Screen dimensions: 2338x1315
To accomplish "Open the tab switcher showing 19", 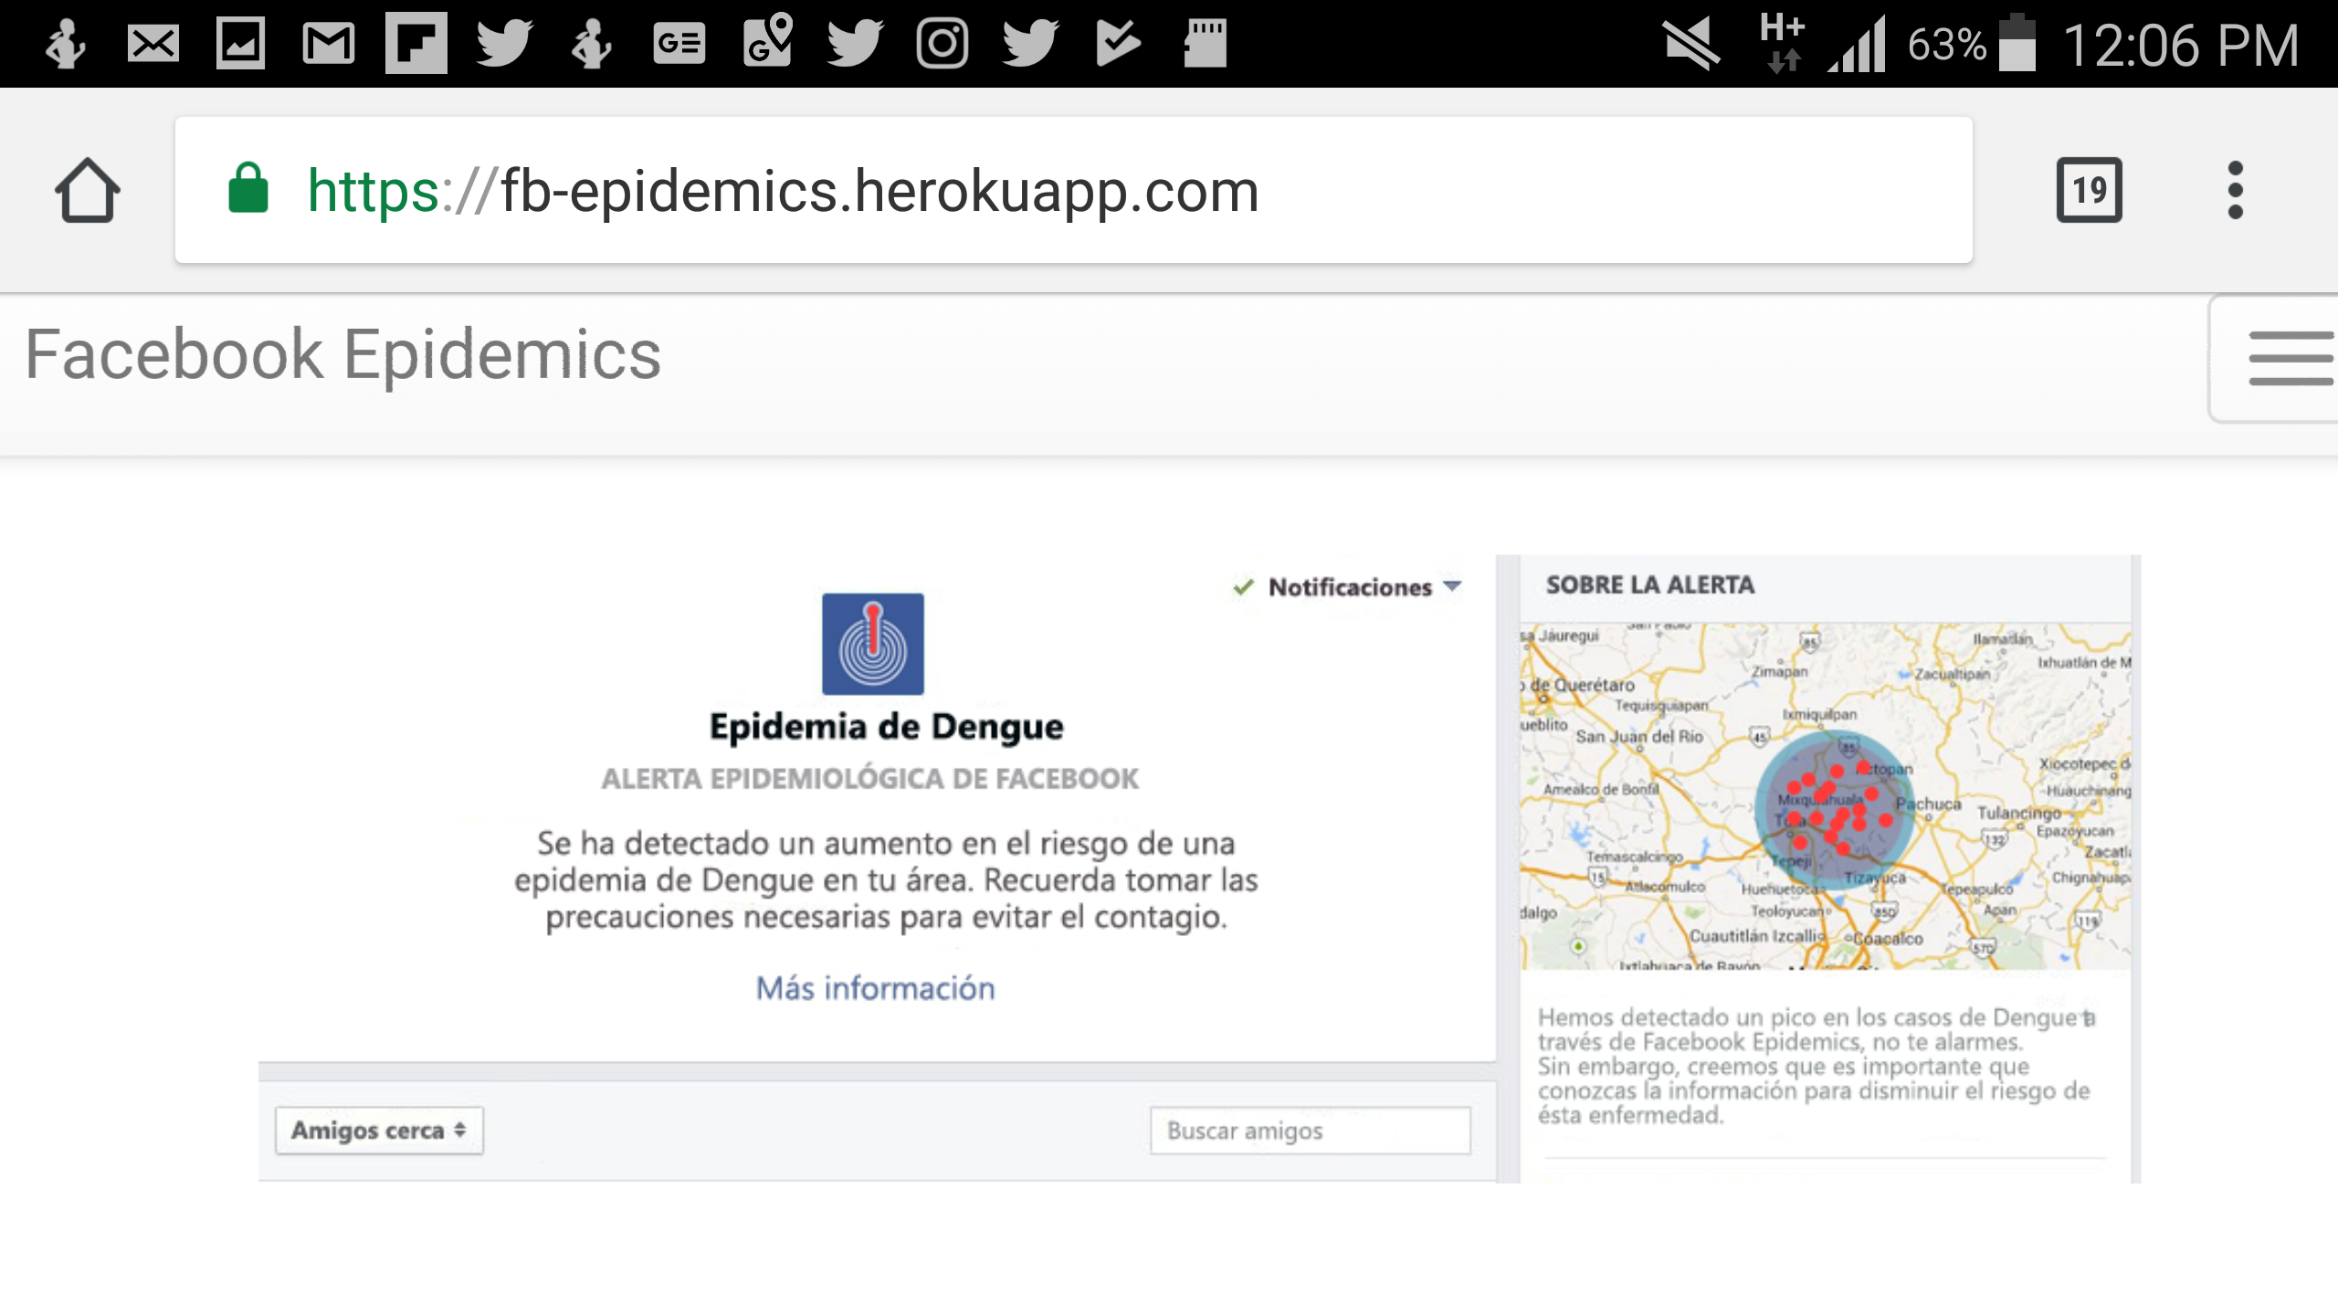I will pyautogui.click(x=2089, y=191).
